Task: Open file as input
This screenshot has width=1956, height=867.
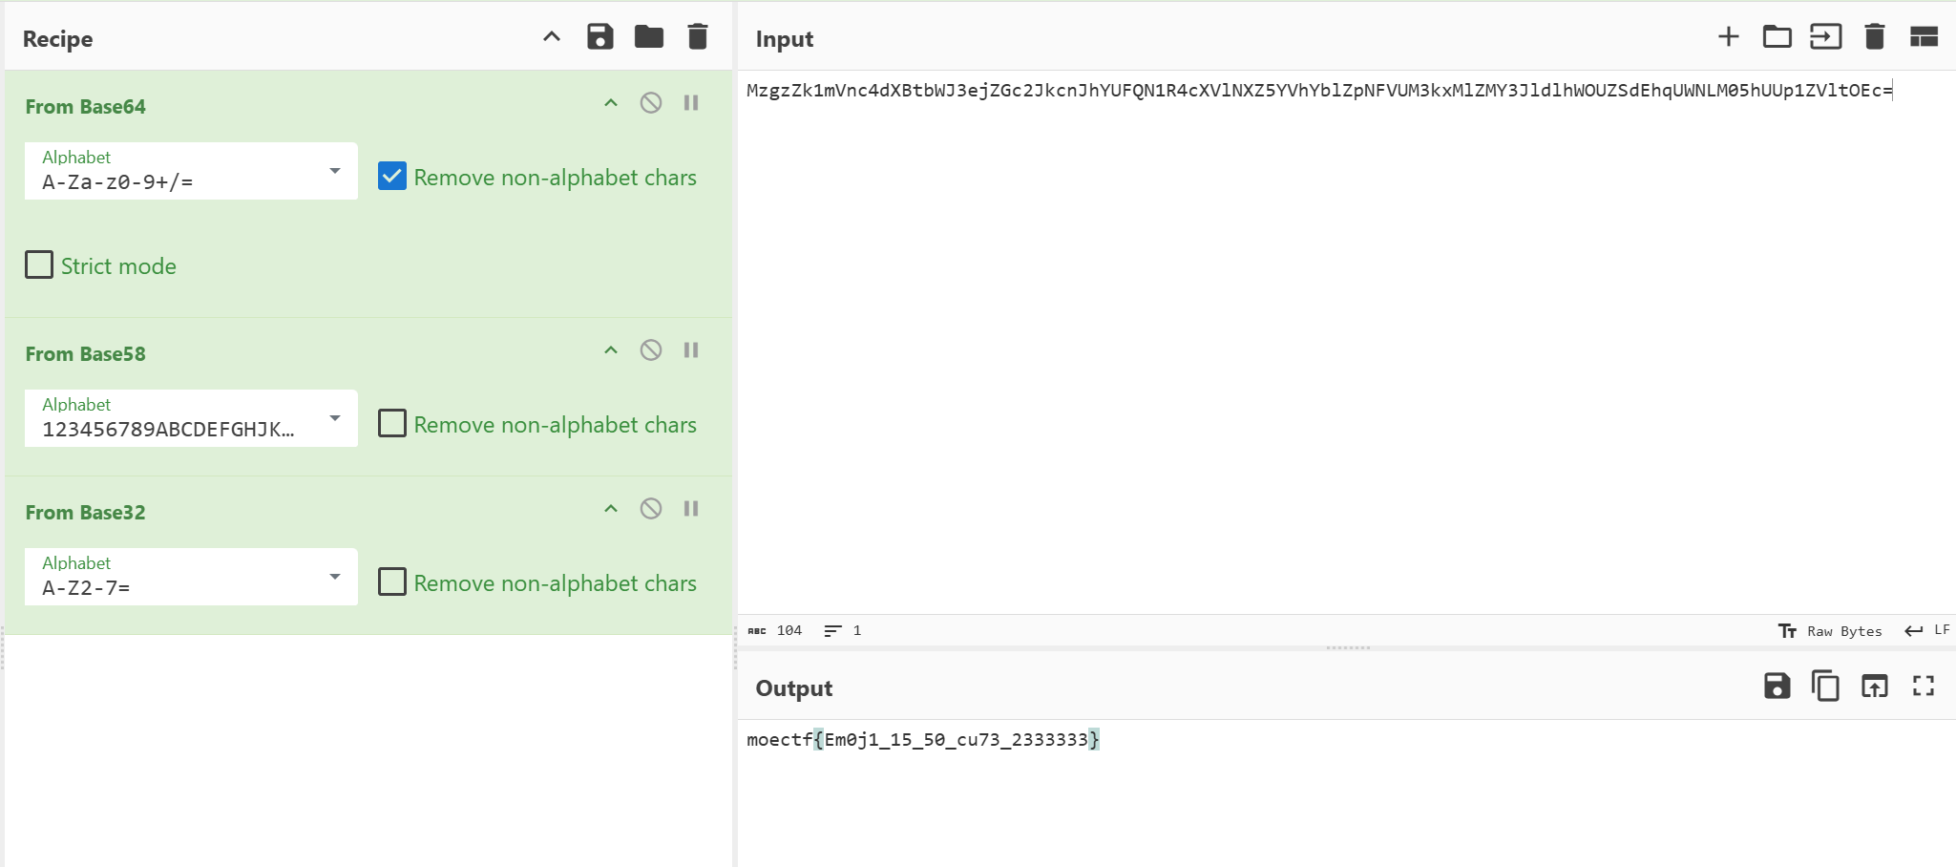Action: click(1825, 37)
